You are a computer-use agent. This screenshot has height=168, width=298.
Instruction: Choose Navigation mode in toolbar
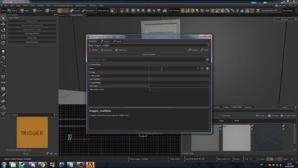(88, 11)
